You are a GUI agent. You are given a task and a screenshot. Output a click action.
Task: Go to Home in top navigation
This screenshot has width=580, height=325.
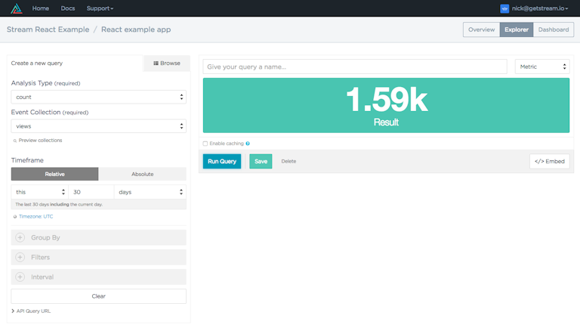pyautogui.click(x=40, y=8)
